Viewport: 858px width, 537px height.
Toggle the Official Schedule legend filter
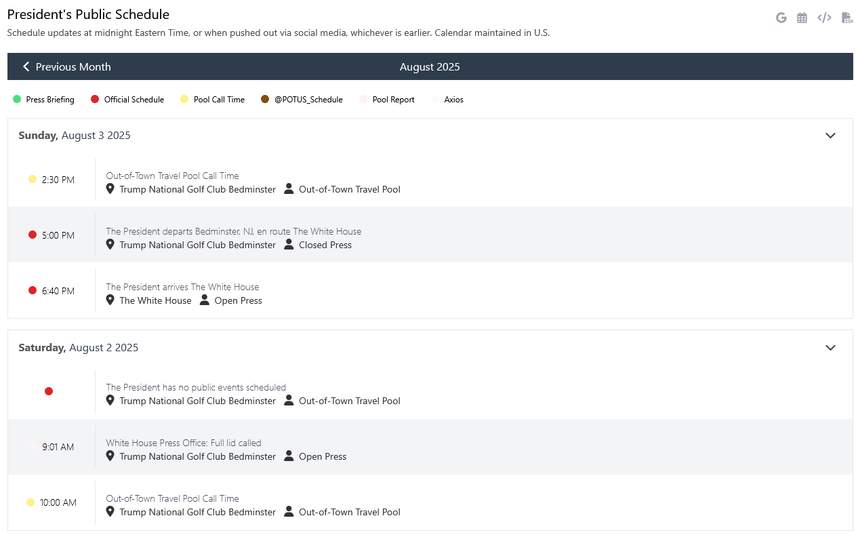127,100
